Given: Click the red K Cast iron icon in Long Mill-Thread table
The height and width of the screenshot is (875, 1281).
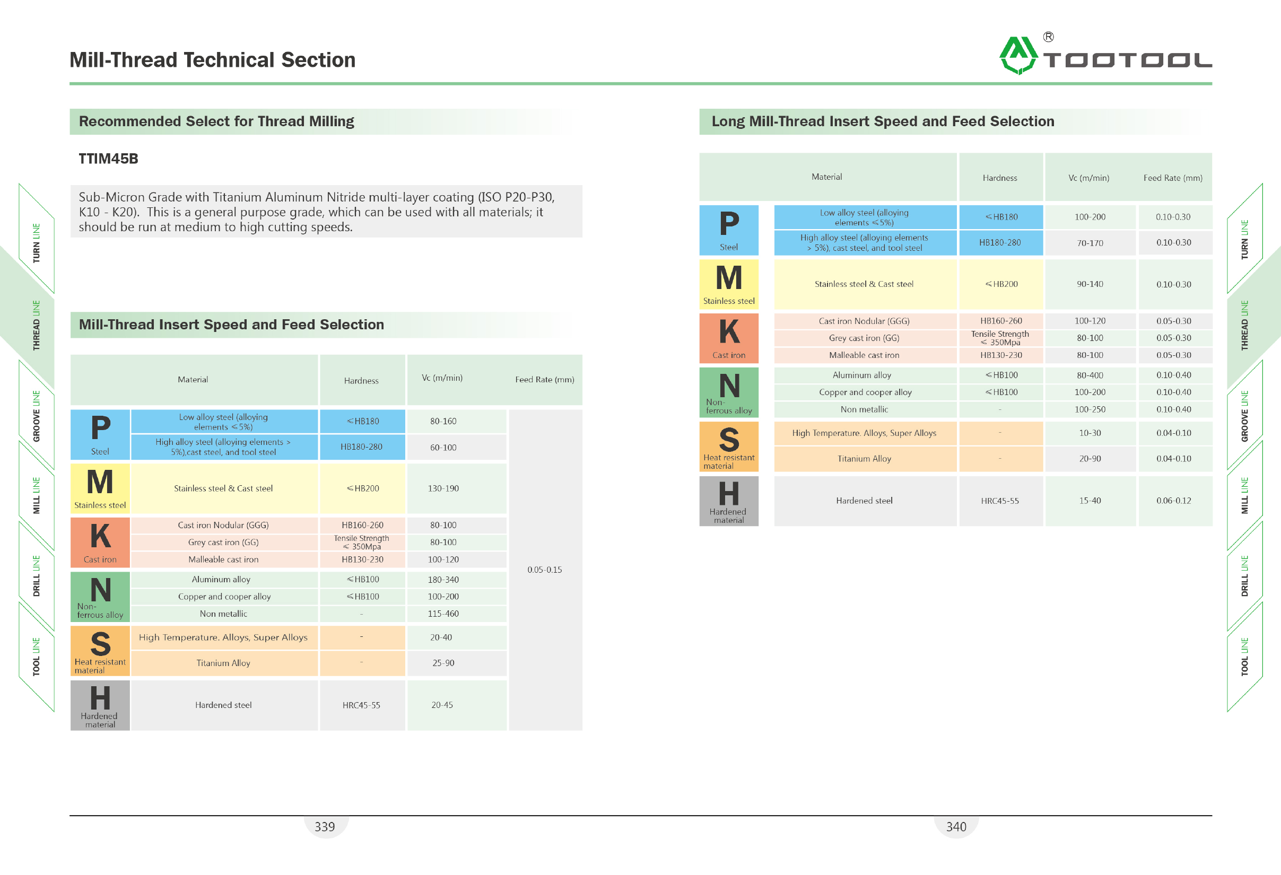Looking at the screenshot, I should [729, 338].
